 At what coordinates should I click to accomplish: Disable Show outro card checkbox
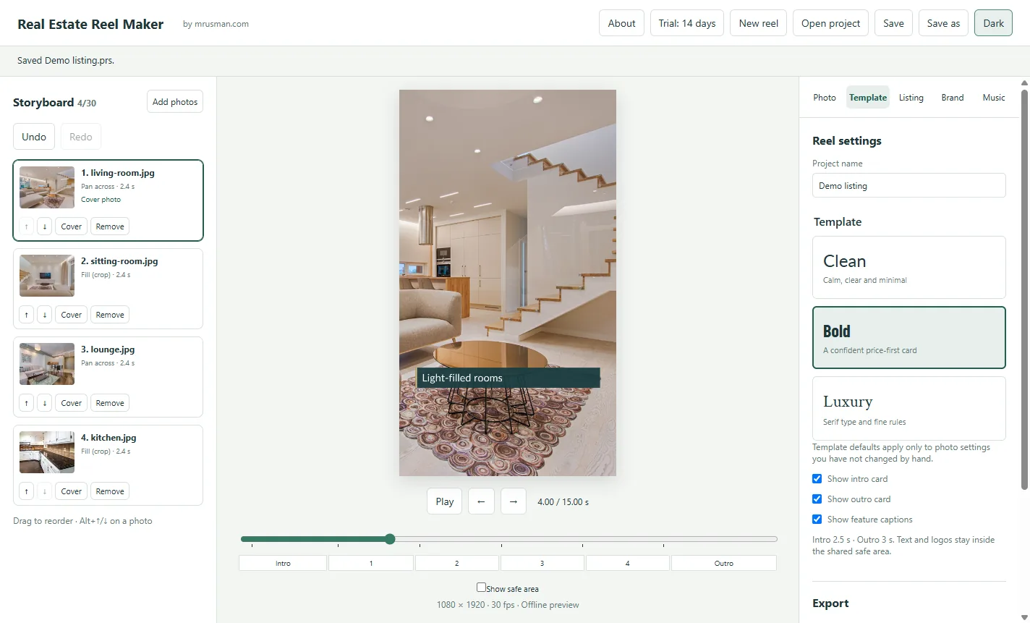coord(817,499)
